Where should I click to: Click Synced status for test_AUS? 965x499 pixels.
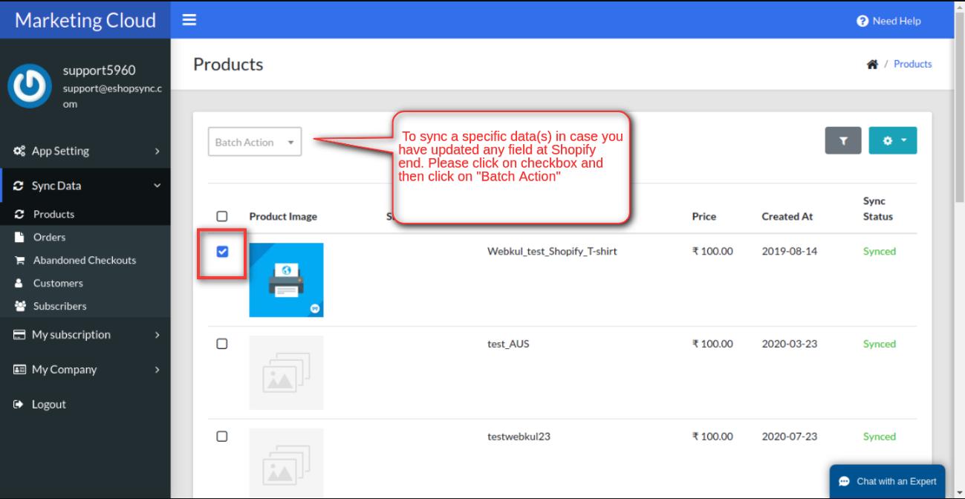pyautogui.click(x=880, y=344)
